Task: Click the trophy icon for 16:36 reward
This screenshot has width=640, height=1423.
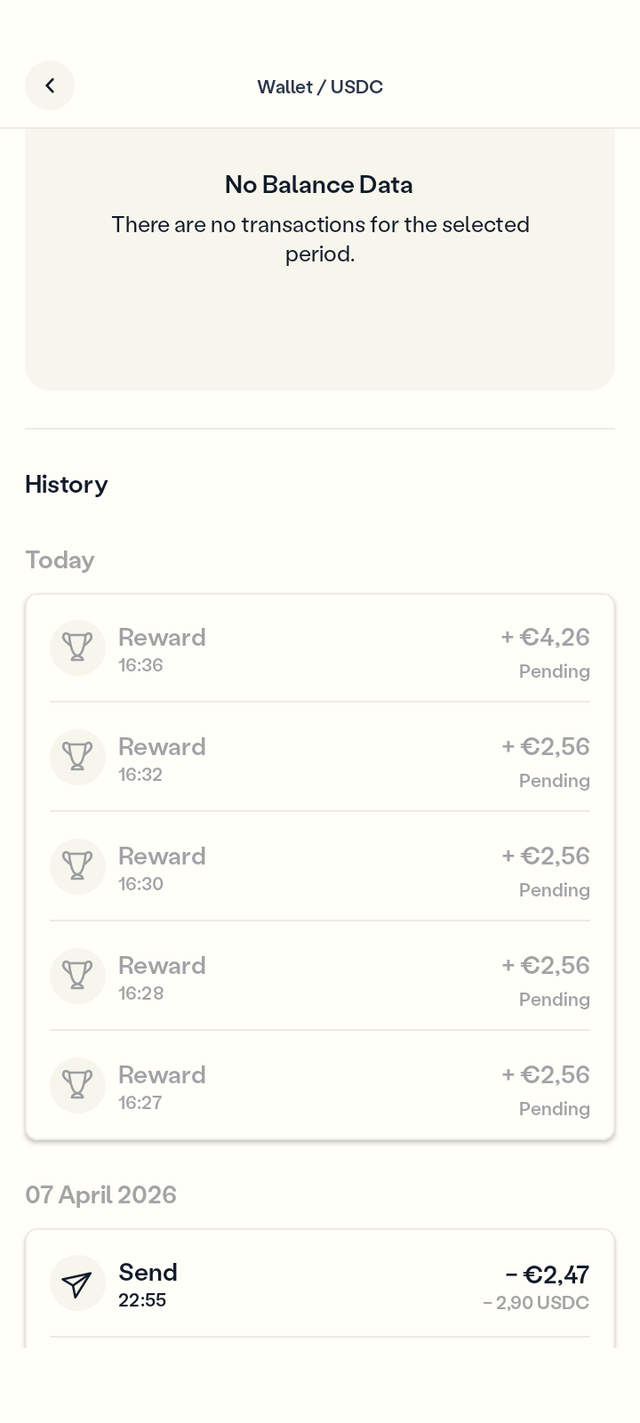Action: (77, 647)
